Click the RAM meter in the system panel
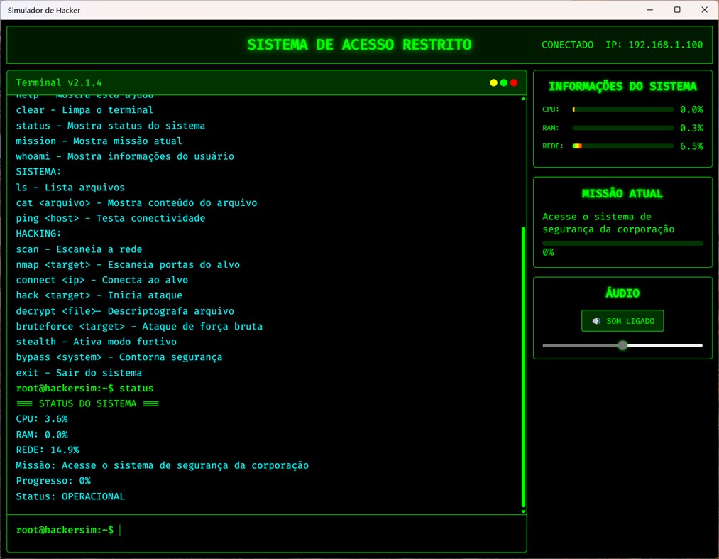 coord(622,127)
